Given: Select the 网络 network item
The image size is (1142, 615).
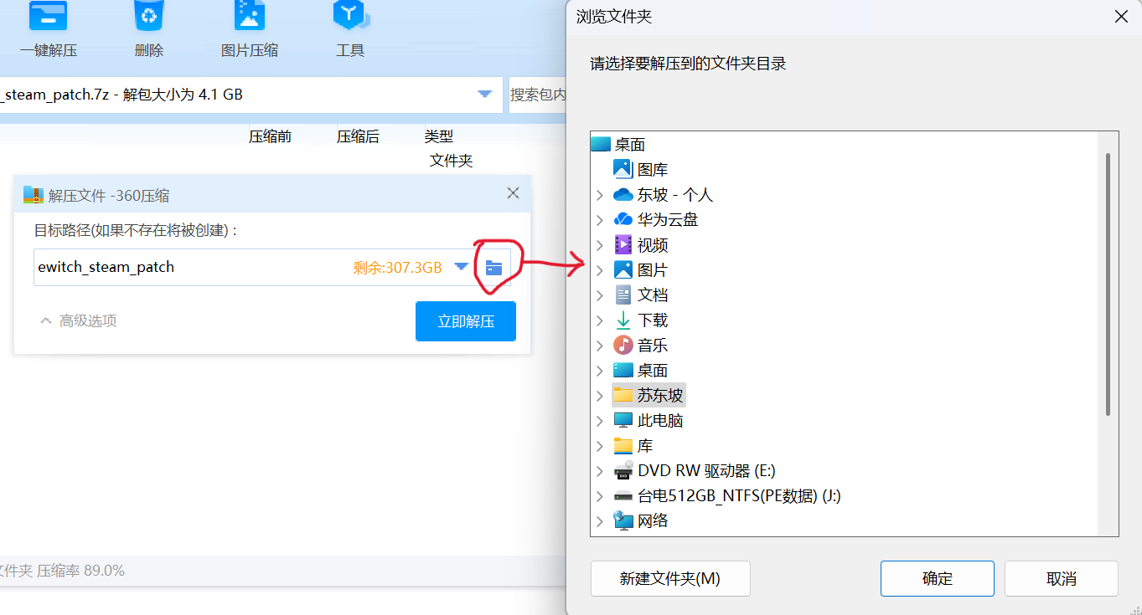Looking at the screenshot, I should point(652,521).
